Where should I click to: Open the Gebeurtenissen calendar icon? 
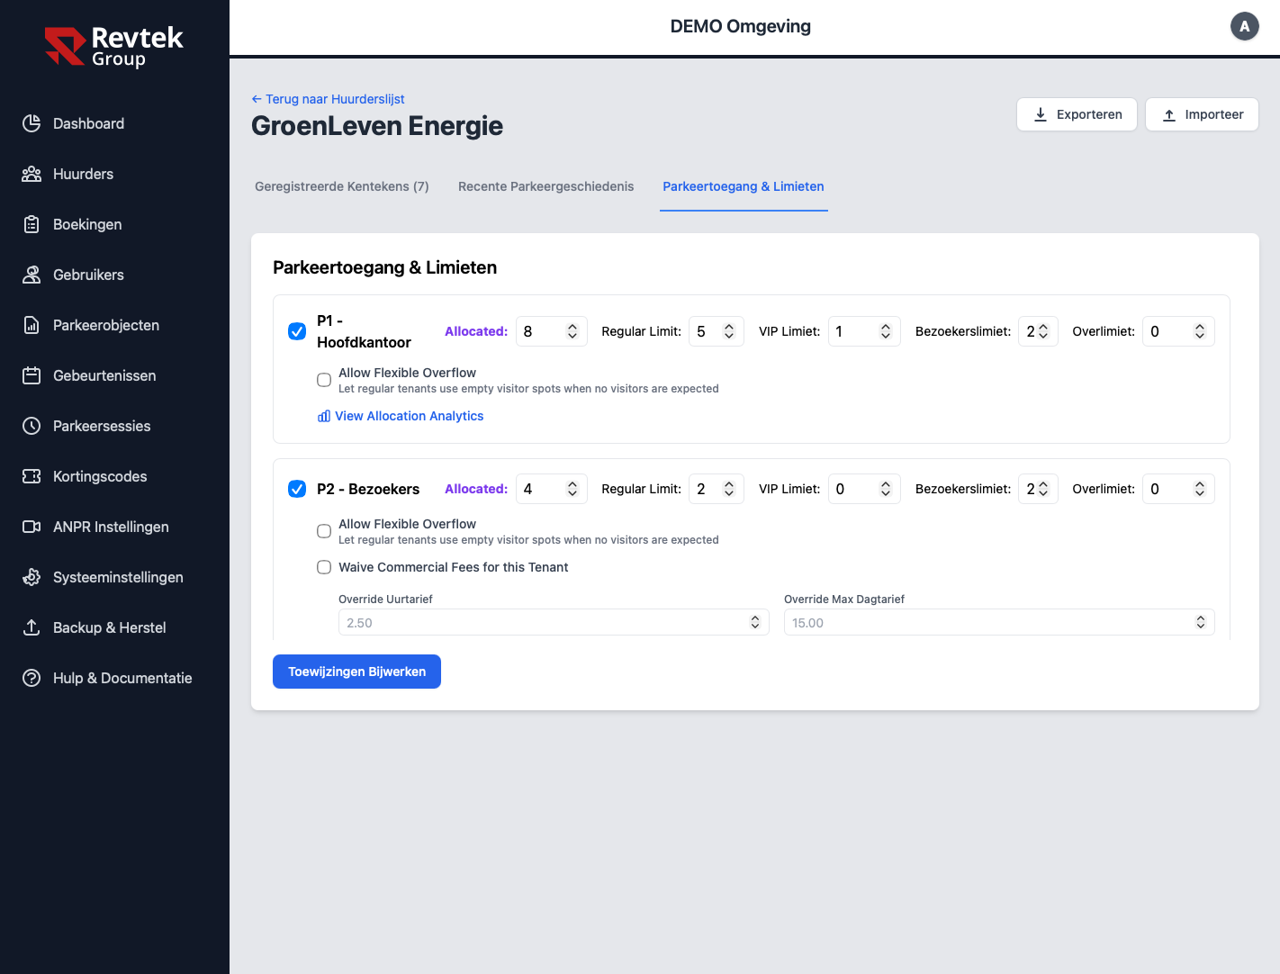(32, 375)
